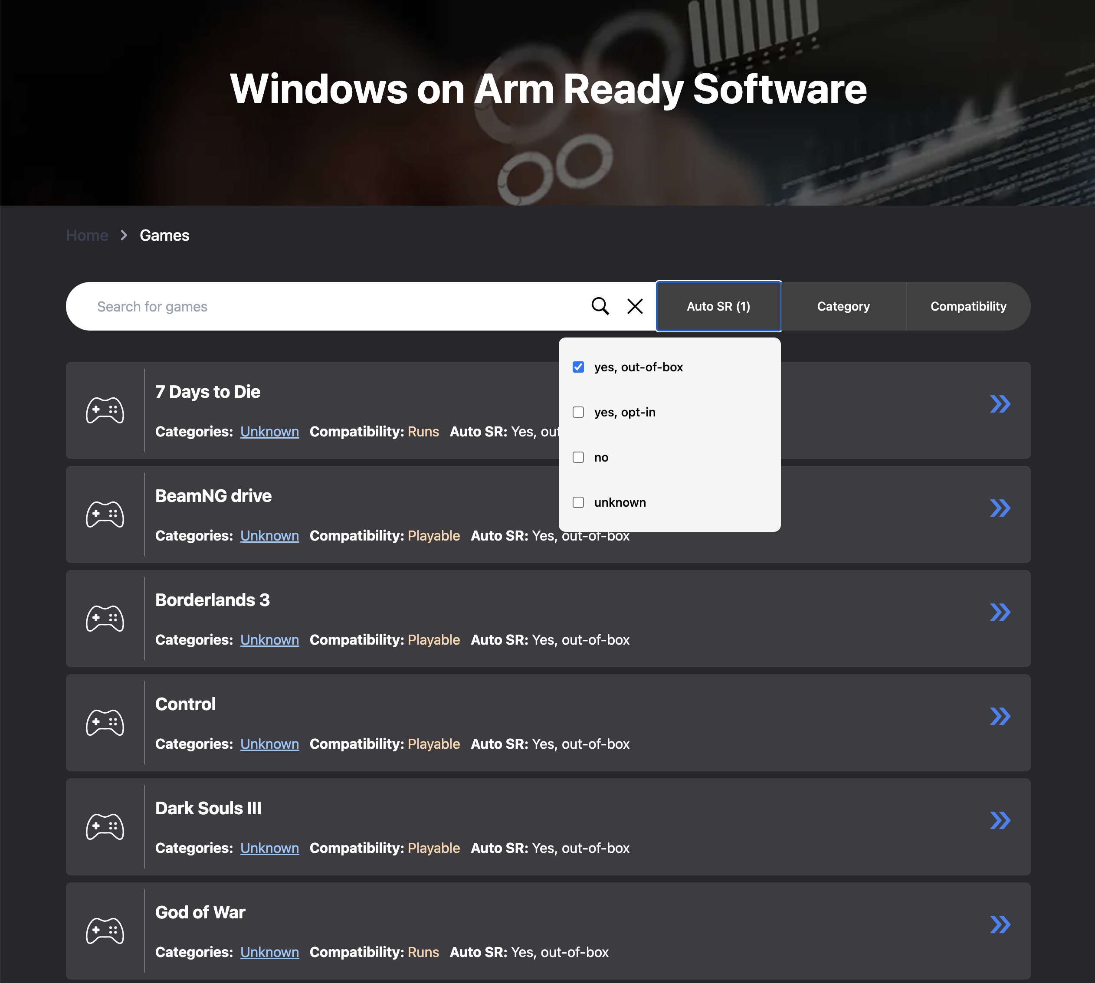The height and width of the screenshot is (983, 1095).
Task: Open the Category filter dropdown
Action: coord(843,306)
